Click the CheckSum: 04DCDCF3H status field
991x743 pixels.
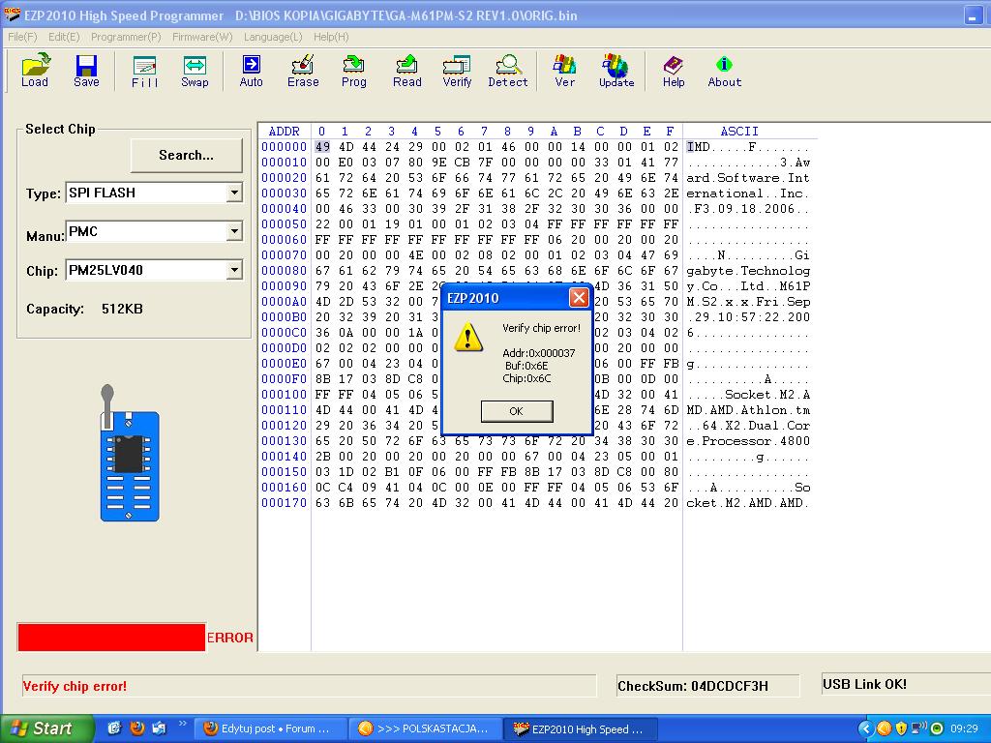coord(707,686)
